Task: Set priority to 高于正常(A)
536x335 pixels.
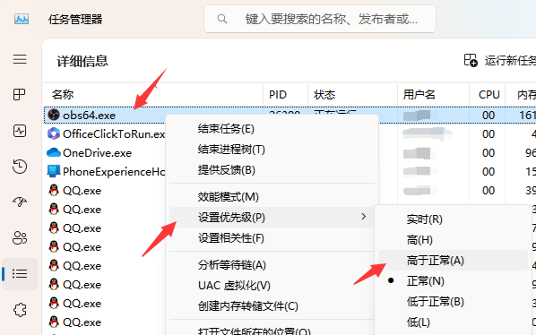Action: click(453, 261)
